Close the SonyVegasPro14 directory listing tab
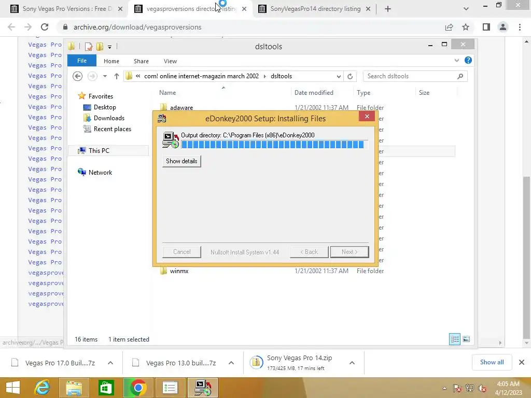531x398 pixels. coord(368,9)
